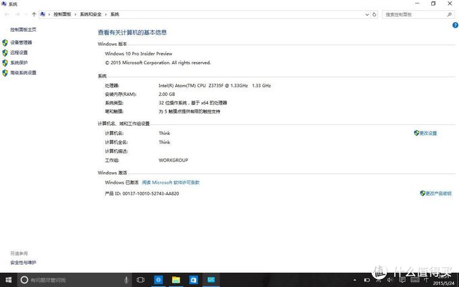Click the shield icon beside 远程设置
Image resolution: width=459 pixels, height=287 pixels.
(5, 53)
